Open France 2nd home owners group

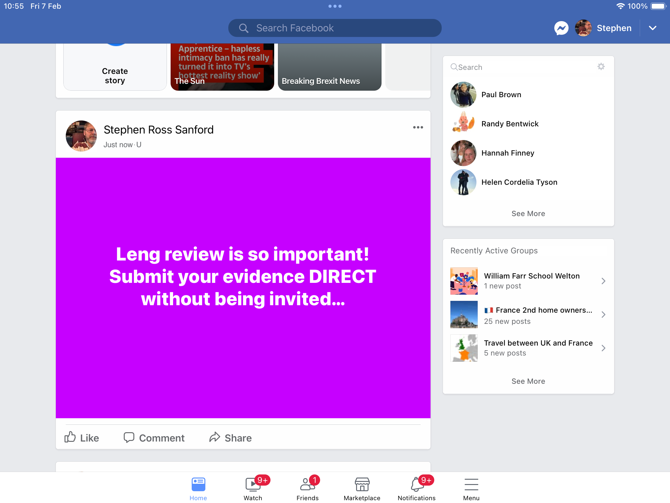529,315
